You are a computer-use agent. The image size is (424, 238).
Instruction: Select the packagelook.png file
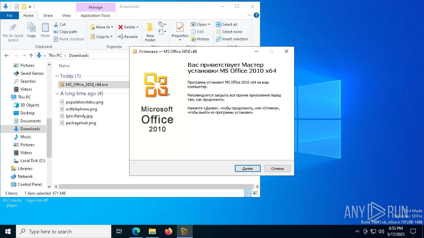point(81,123)
